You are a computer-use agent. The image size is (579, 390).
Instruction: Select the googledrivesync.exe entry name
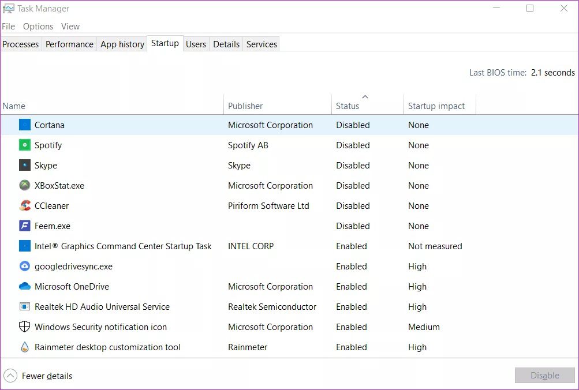[73, 267]
